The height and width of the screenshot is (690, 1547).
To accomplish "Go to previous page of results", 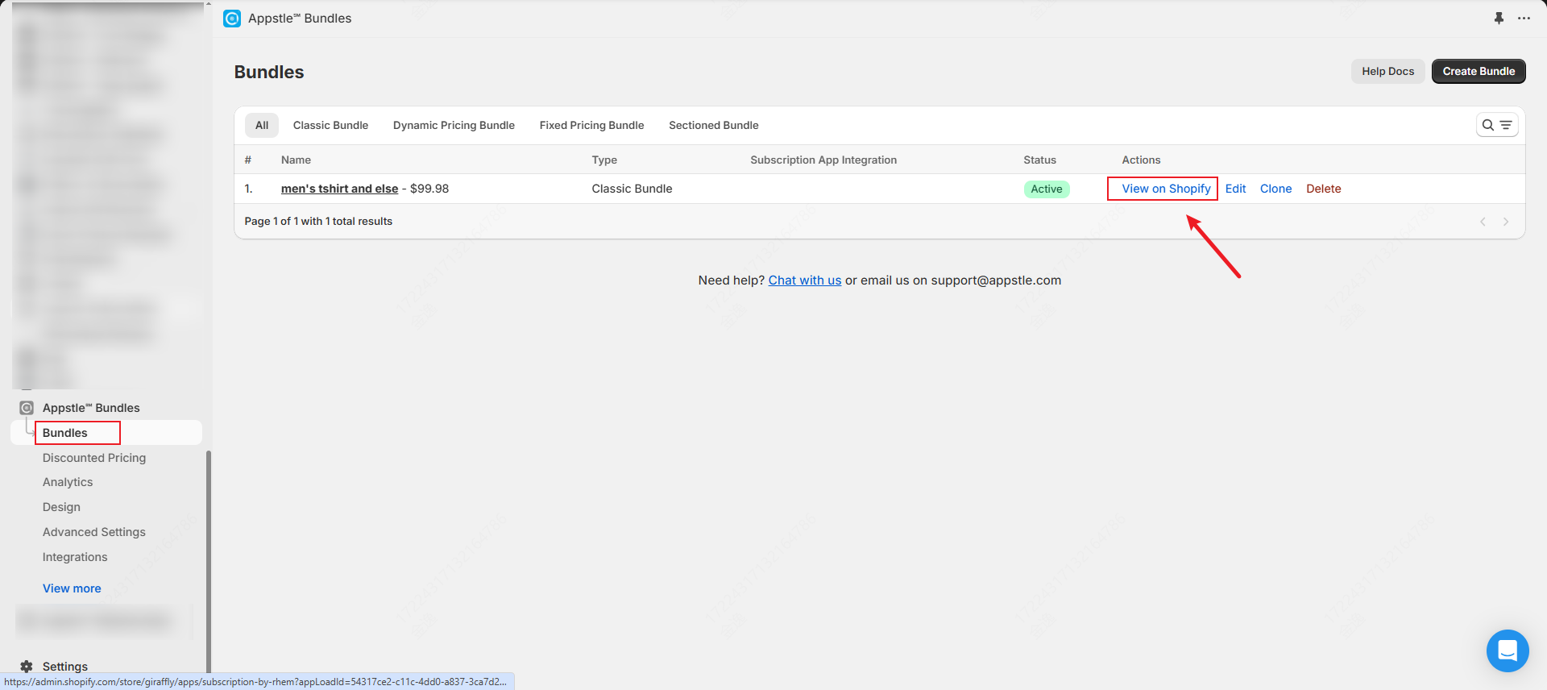I will click(x=1483, y=222).
